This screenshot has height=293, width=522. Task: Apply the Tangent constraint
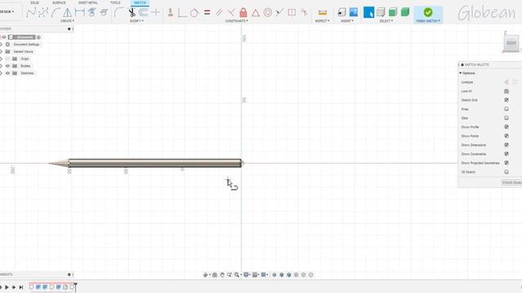(x=194, y=13)
